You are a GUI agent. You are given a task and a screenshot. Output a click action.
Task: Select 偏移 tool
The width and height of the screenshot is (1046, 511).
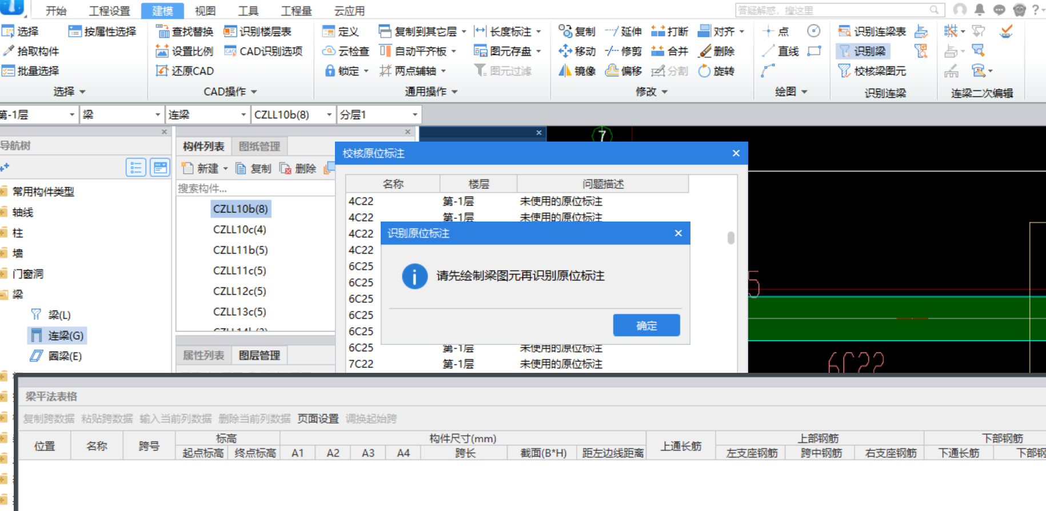click(x=624, y=71)
